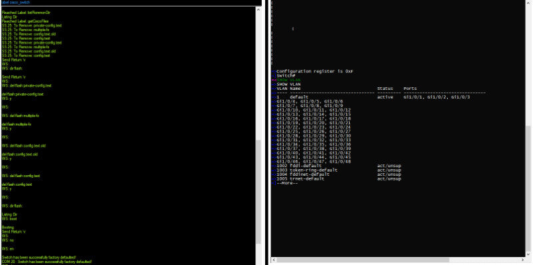Click the 'WS: boot' log line

click(9, 218)
